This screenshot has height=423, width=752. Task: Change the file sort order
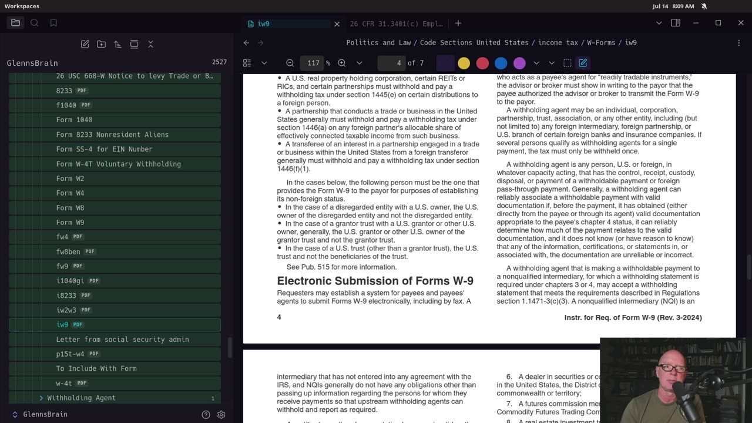[117, 44]
